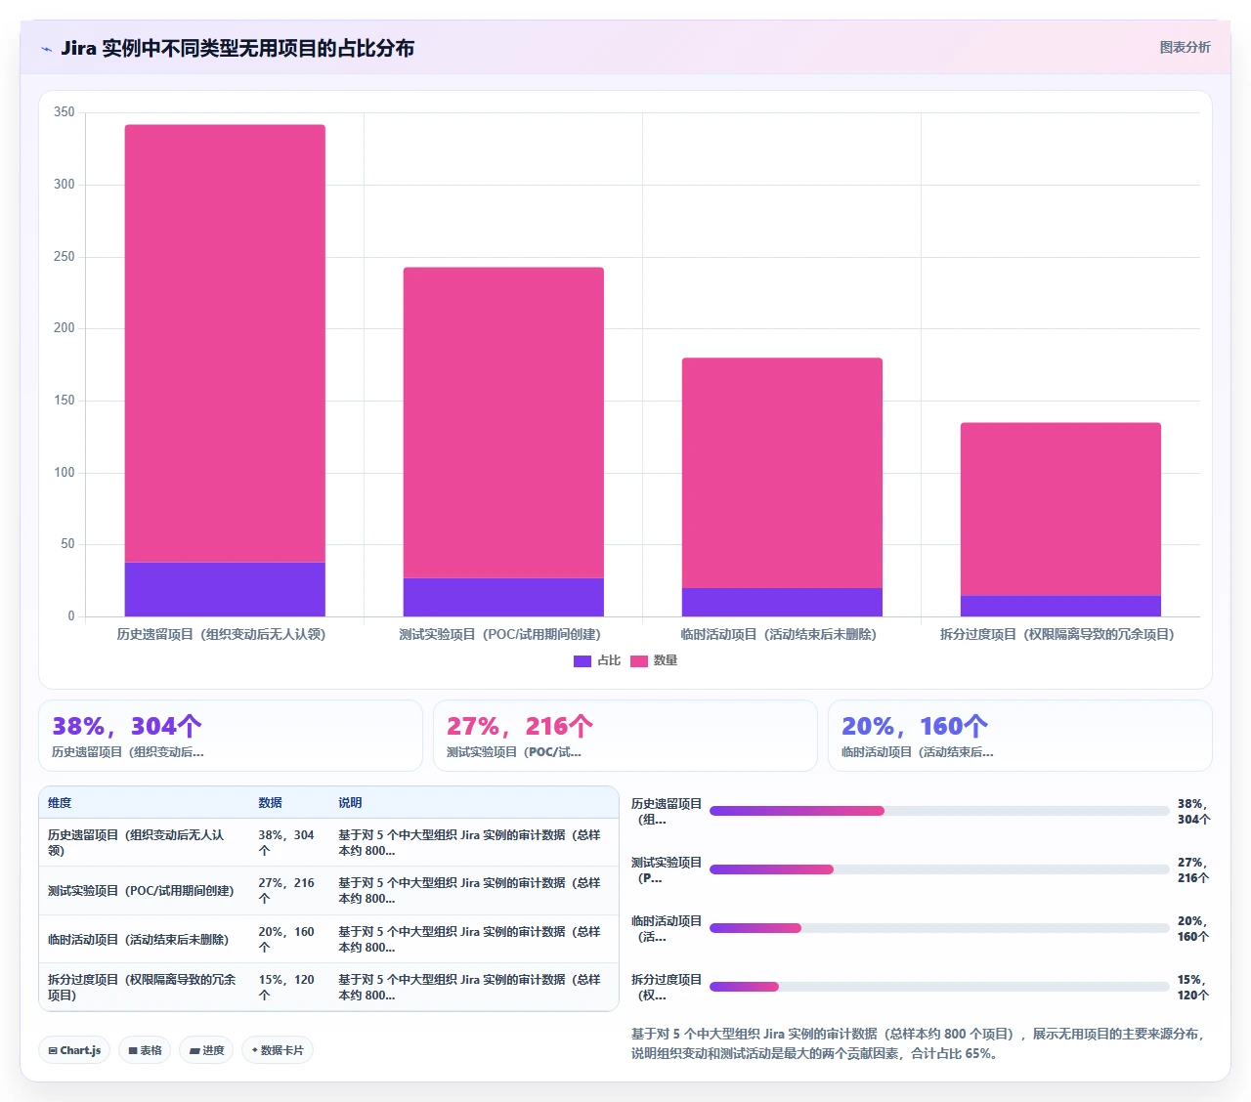Select the 数据卡片 tag chip
The image size is (1251, 1102).
coord(278,1050)
